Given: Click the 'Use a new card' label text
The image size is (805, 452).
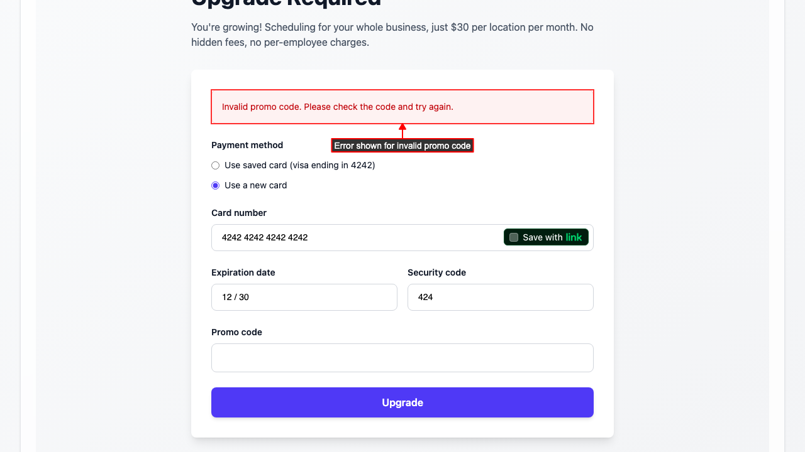Looking at the screenshot, I should (x=255, y=186).
